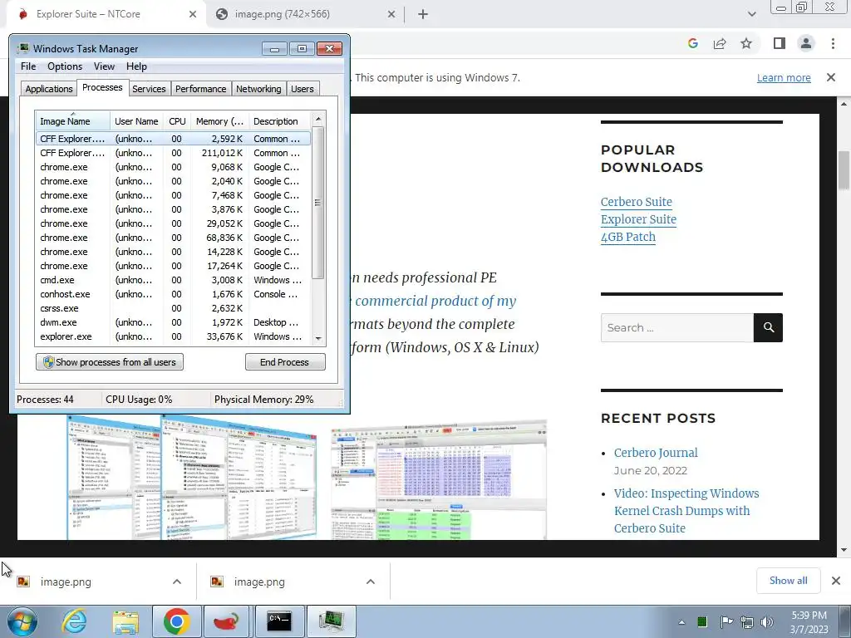Image resolution: width=851 pixels, height=638 pixels.
Task: Open the Cerbero Suite link
Action: [636, 202]
